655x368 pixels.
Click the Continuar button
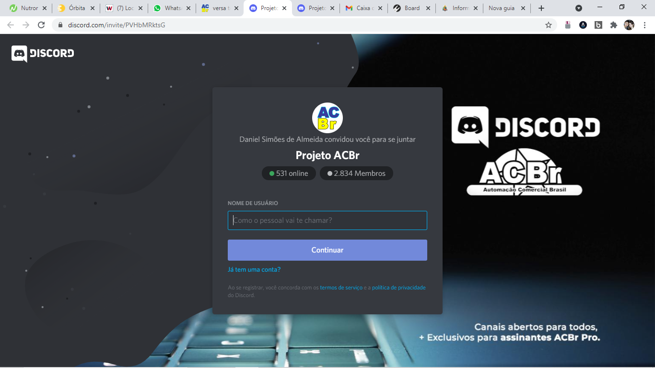(327, 250)
